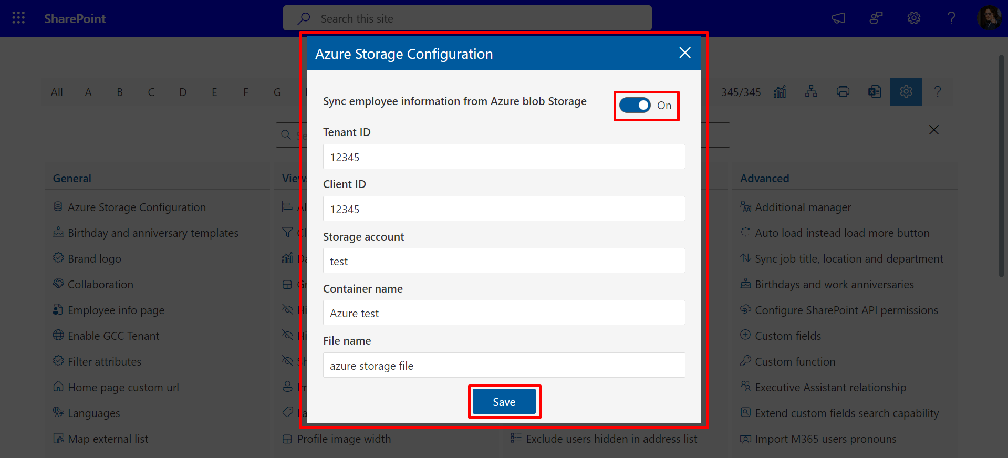This screenshot has width=1008, height=458.
Task: Open Extend custom fields search capability
Action: pyautogui.click(x=847, y=413)
